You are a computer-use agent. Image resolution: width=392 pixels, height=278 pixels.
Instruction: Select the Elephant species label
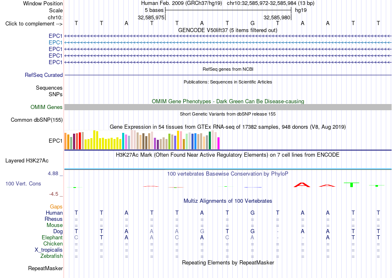click(x=52, y=237)
